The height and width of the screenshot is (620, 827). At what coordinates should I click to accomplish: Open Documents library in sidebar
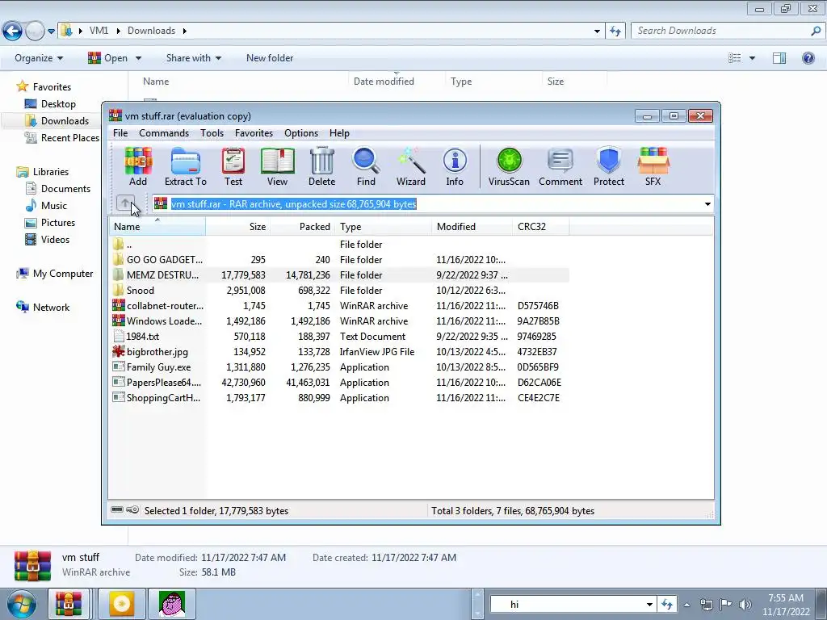pos(65,188)
